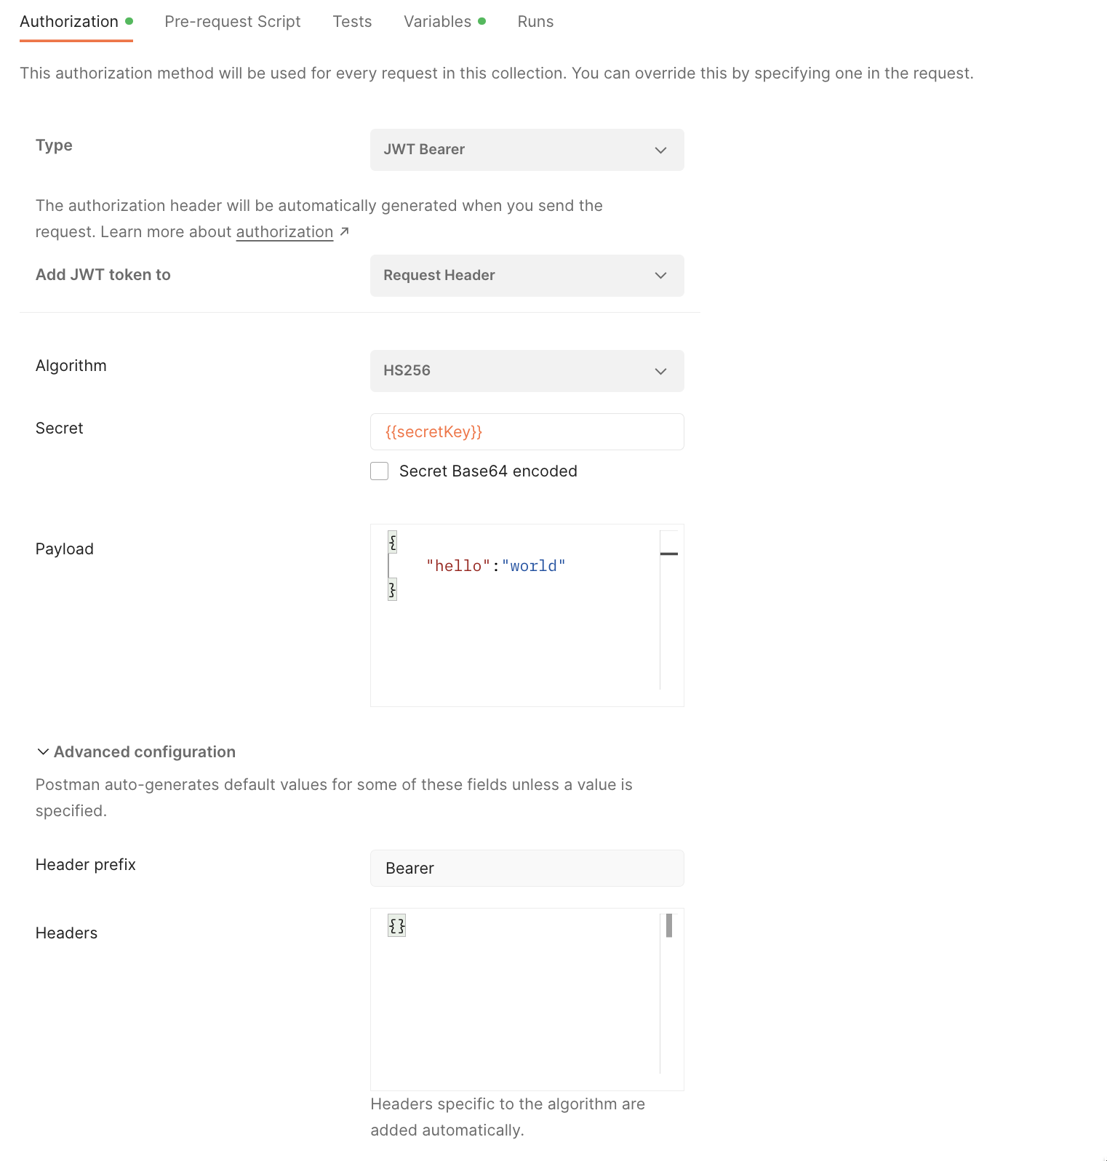
Task: Click the opening brace fold marker in Payload editor
Action: 392,542
